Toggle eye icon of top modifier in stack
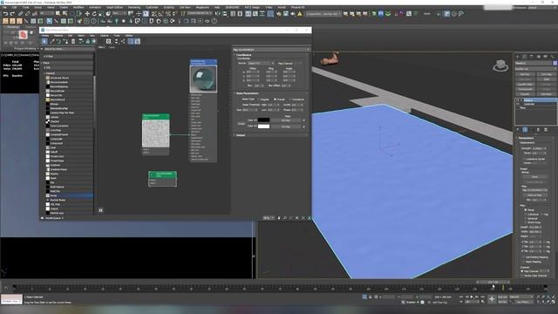Image resolution: width=558 pixels, height=314 pixels. coord(518,100)
